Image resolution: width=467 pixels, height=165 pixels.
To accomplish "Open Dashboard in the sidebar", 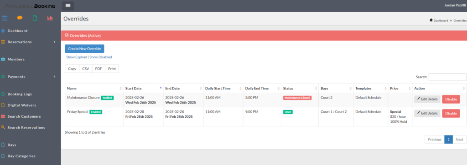I will (x=18, y=30).
